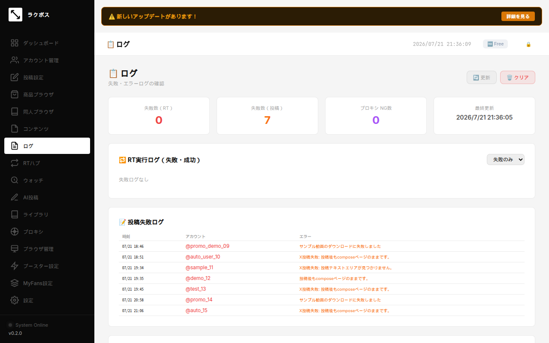Open the ダッシュボード menu item

point(47,43)
